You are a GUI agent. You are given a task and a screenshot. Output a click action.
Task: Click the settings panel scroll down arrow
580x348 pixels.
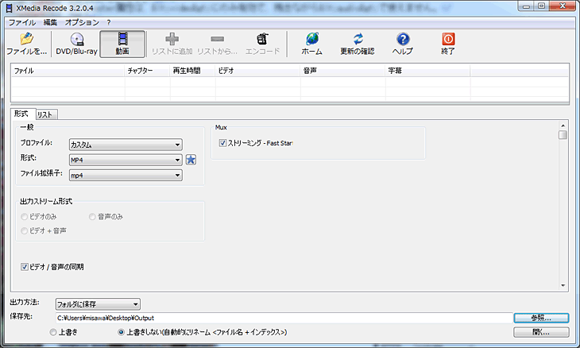click(x=563, y=285)
